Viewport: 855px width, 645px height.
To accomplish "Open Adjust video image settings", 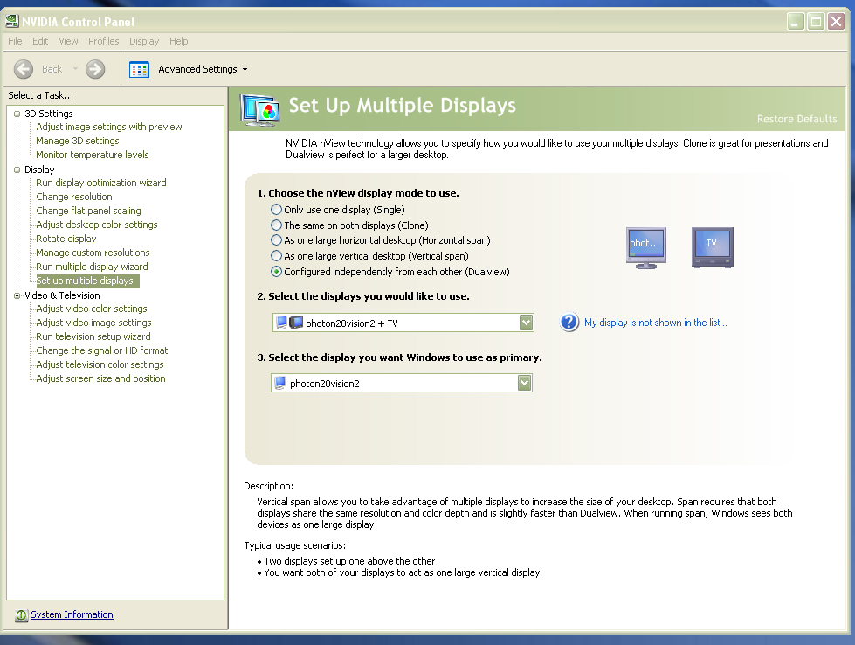I will pyautogui.click(x=93, y=323).
